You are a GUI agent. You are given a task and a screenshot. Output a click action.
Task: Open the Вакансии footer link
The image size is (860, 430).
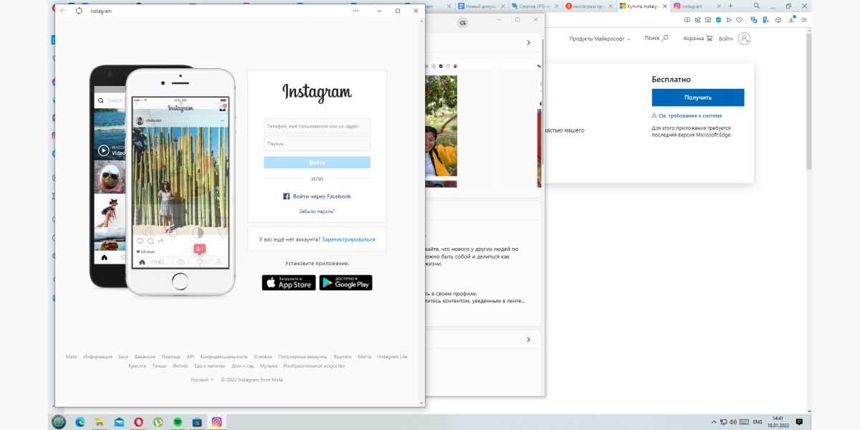(x=145, y=356)
